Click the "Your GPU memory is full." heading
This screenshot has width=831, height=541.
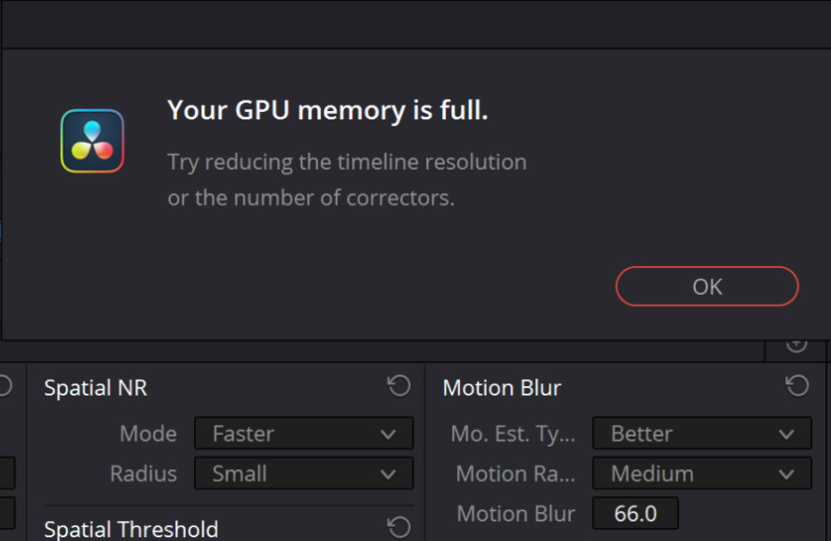[x=327, y=111]
